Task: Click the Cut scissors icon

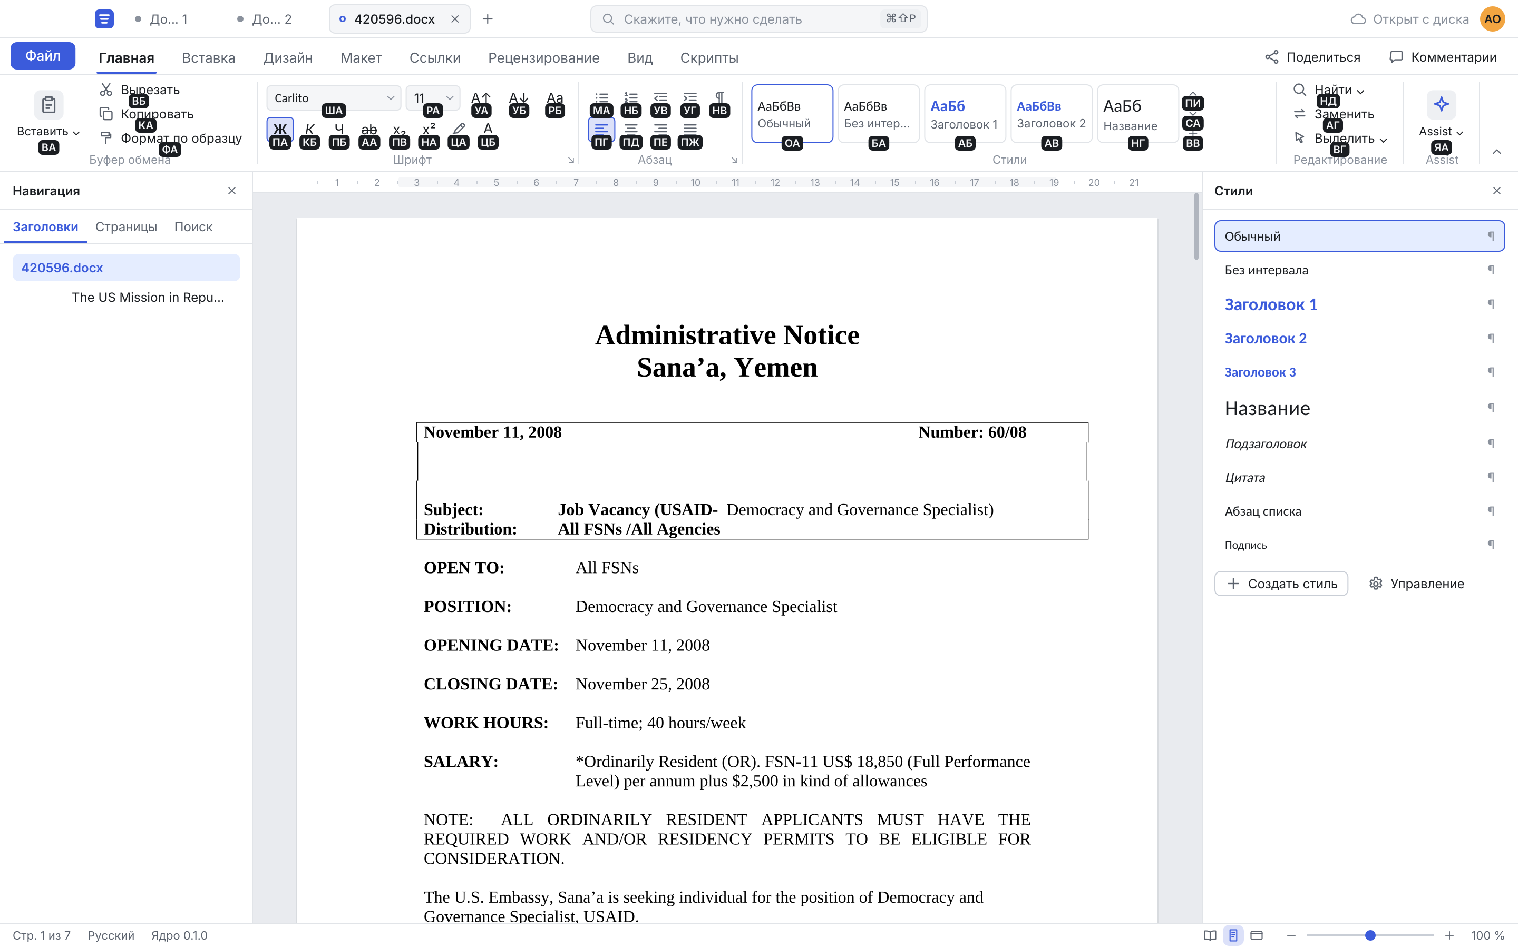Action: point(106,90)
